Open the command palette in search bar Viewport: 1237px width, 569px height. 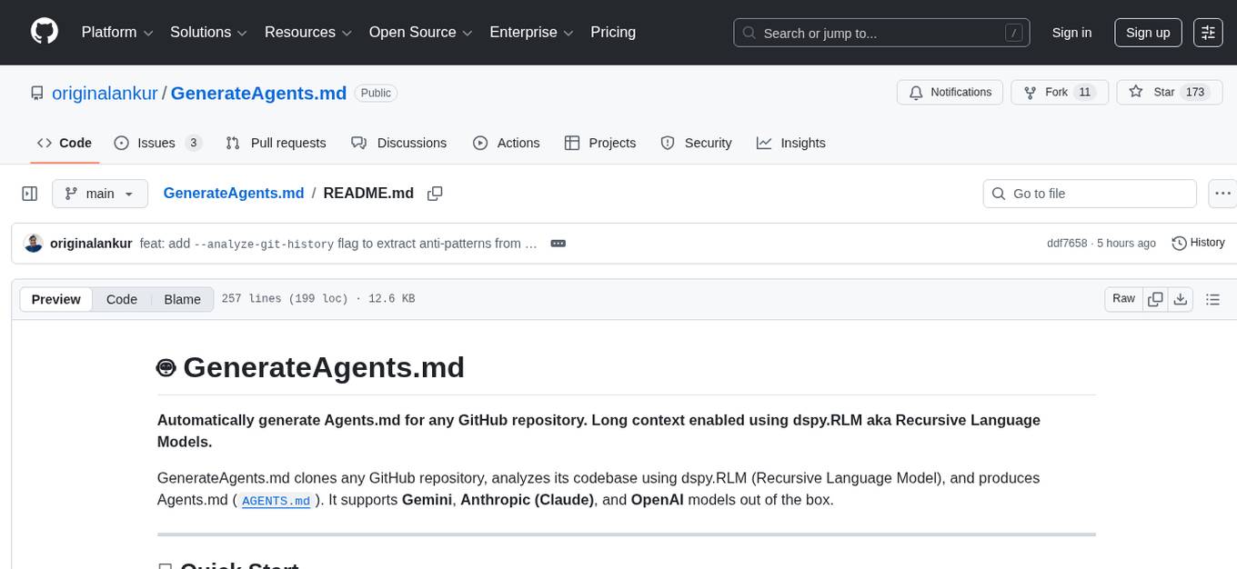click(1013, 32)
